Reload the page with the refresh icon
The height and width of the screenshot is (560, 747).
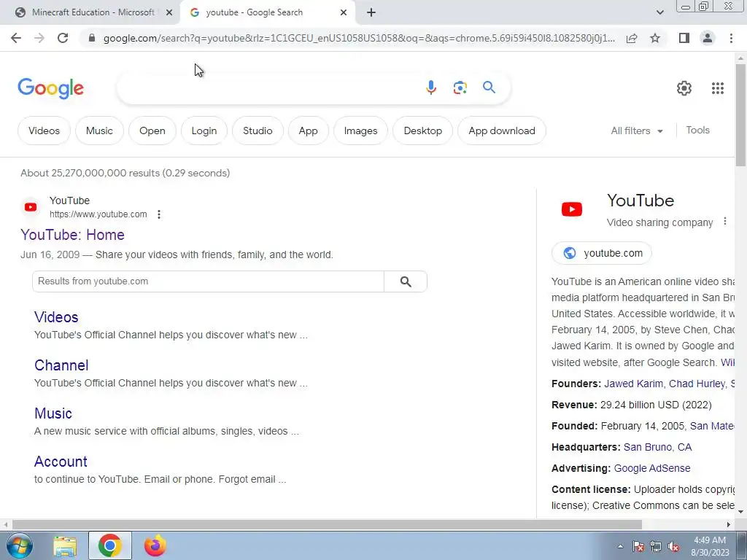point(63,38)
